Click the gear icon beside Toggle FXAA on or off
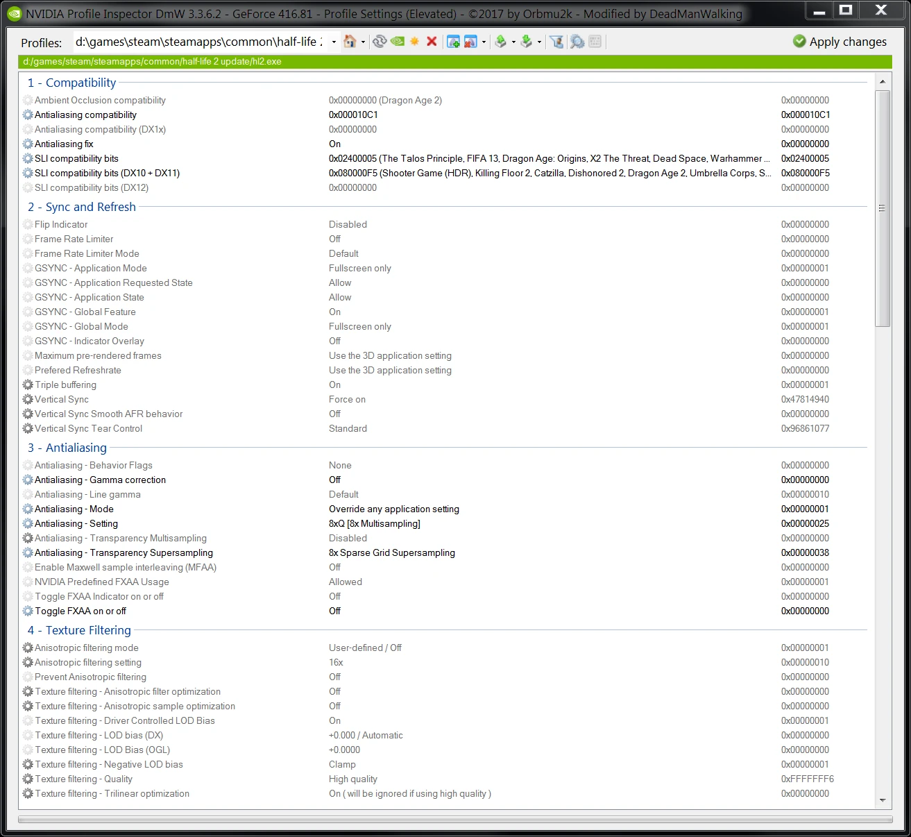Screen dimensions: 911x837 point(28,611)
